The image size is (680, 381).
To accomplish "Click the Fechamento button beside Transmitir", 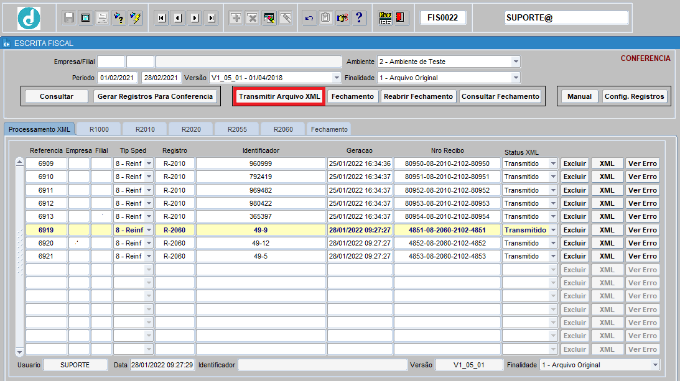I will (353, 96).
